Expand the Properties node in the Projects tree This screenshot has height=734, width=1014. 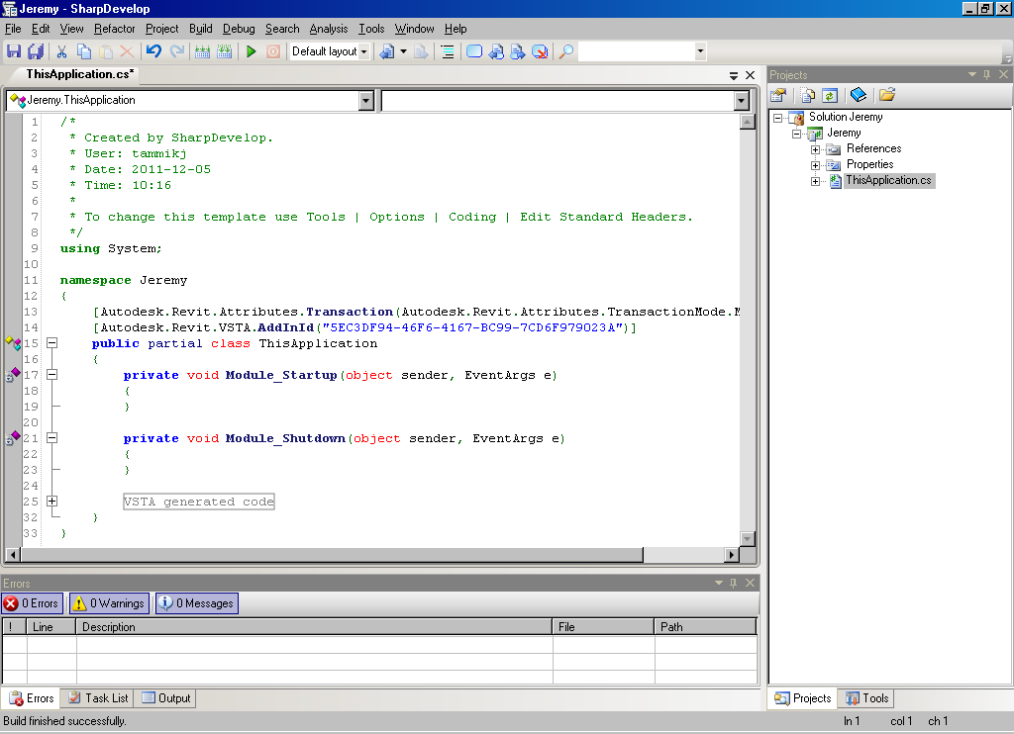[x=816, y=165]
